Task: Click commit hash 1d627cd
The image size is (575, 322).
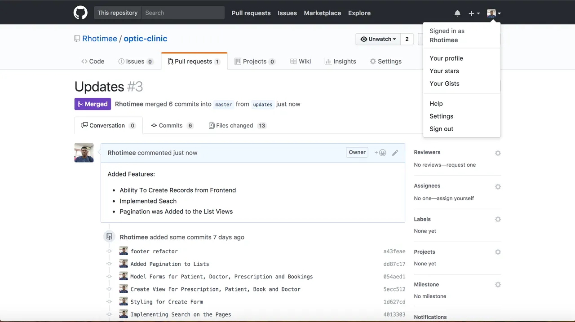Action: 394,302
